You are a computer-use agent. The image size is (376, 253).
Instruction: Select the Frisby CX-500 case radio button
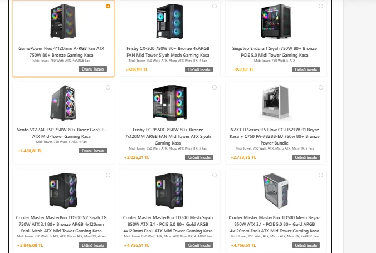pos(214,7)
